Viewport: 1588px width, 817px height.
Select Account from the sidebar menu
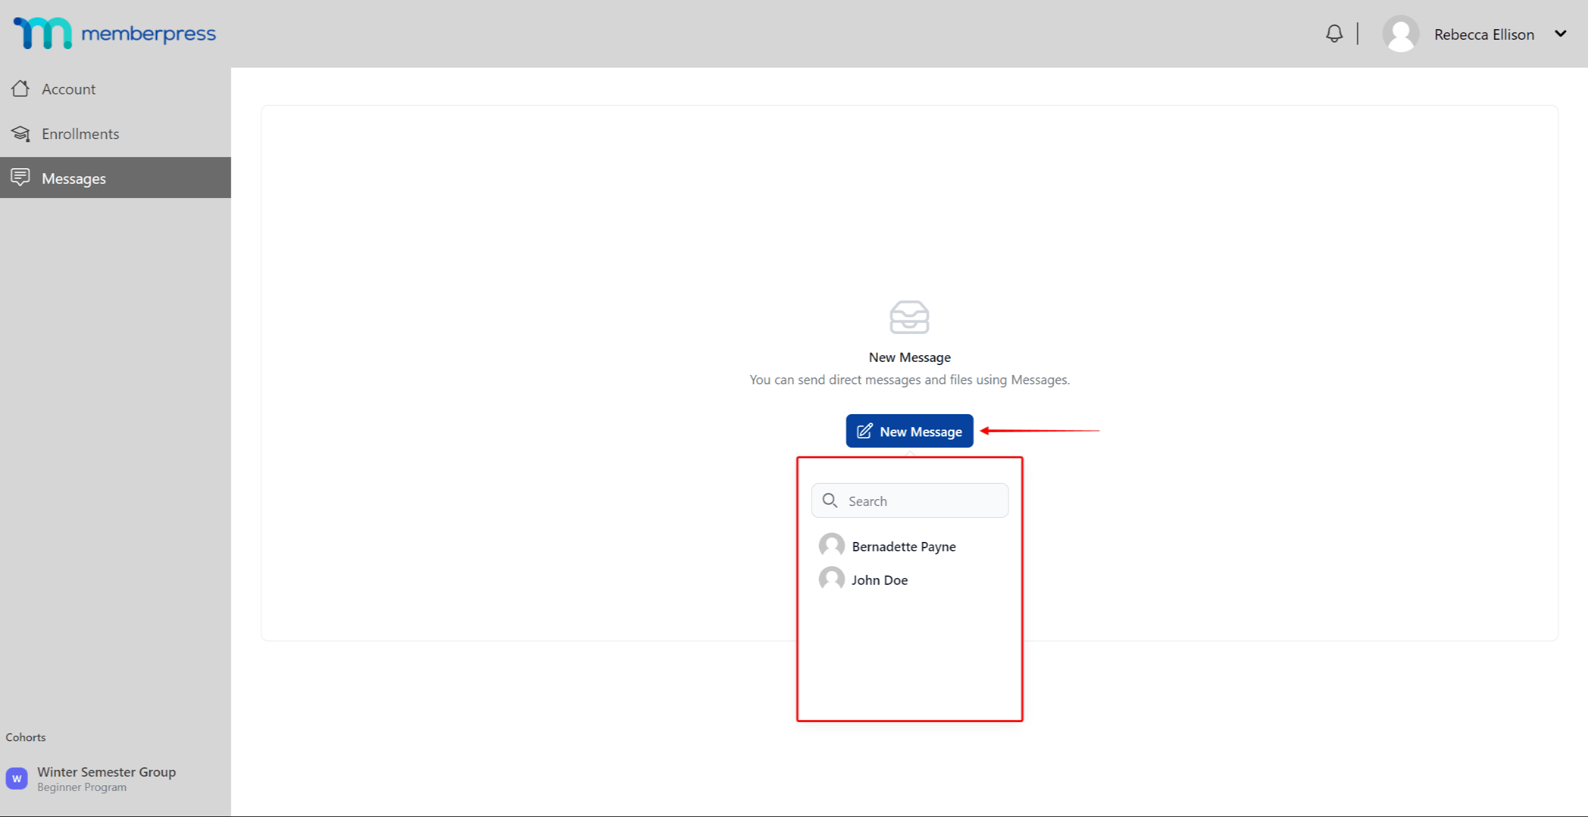tap(68, 89)
